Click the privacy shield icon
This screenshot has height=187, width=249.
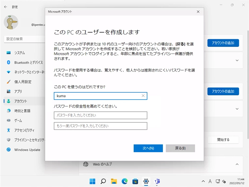point(9,140)
